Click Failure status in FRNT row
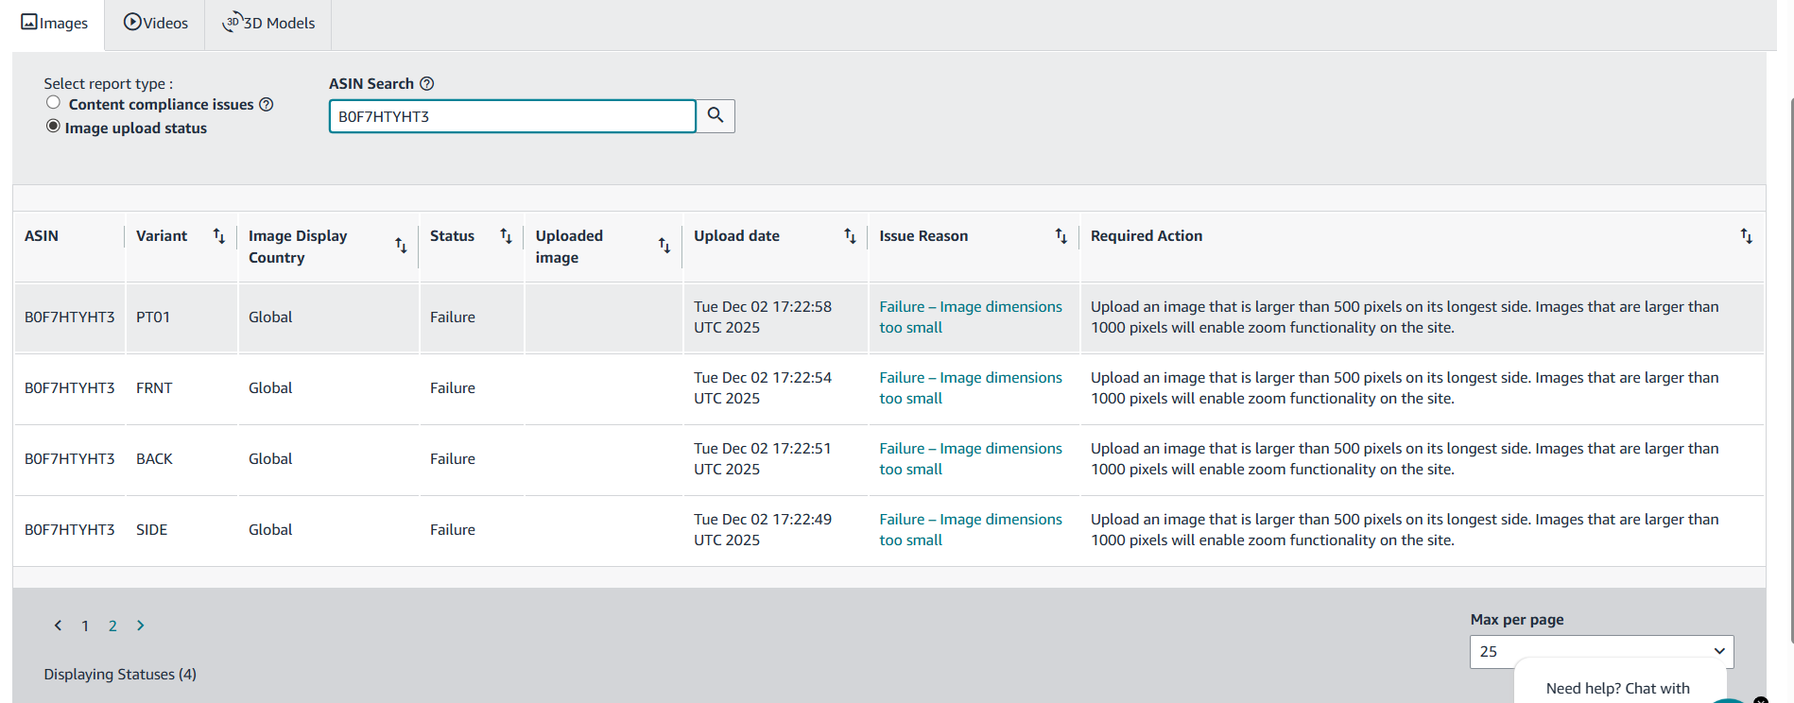 pos(453,388)
